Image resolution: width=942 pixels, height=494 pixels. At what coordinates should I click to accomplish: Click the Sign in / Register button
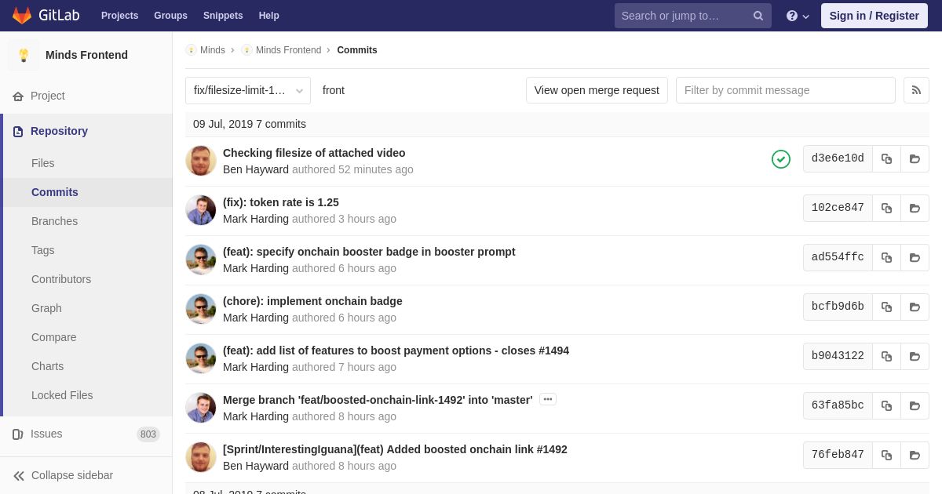click(874, 16)
